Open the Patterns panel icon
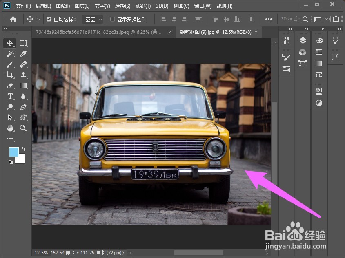Viewport: 345px width, 258px height. click(x=319, y=75)
